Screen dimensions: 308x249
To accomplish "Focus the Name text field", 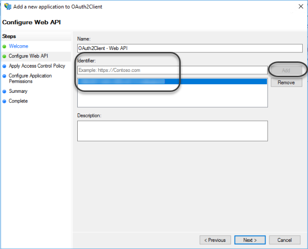I will coord(190,48).
